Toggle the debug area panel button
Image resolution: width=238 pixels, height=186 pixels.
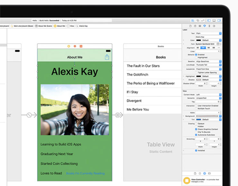[214, 21]
